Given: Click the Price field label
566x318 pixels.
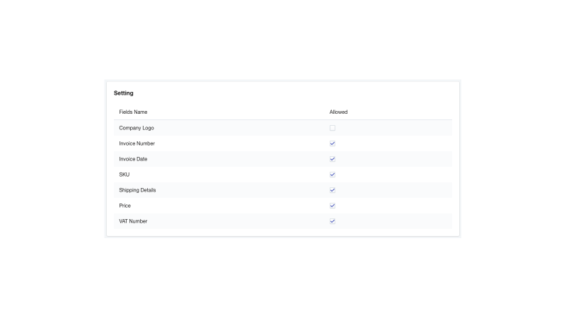Looking at the screenshot, I should pos(125,206).
